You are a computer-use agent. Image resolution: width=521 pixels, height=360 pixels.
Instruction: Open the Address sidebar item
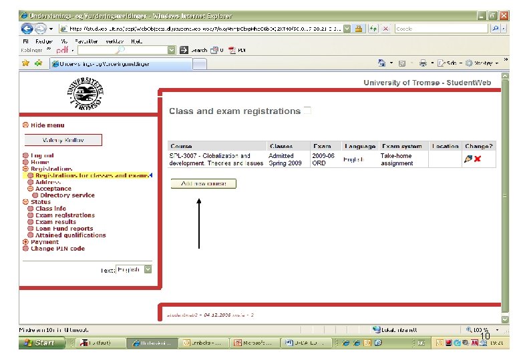48,182
